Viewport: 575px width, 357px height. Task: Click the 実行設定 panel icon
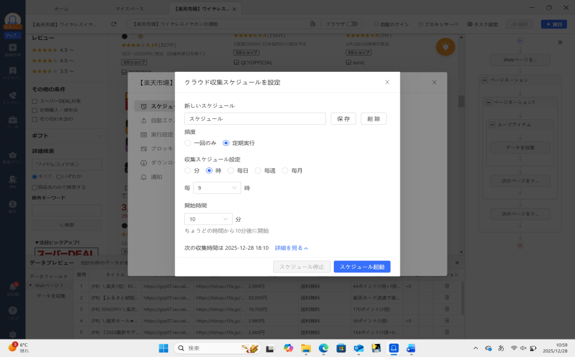pos(144,135)
